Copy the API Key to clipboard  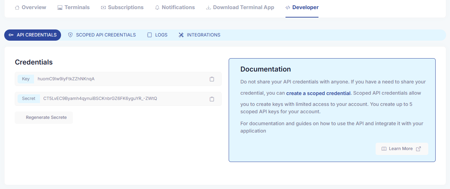[212, 79]
